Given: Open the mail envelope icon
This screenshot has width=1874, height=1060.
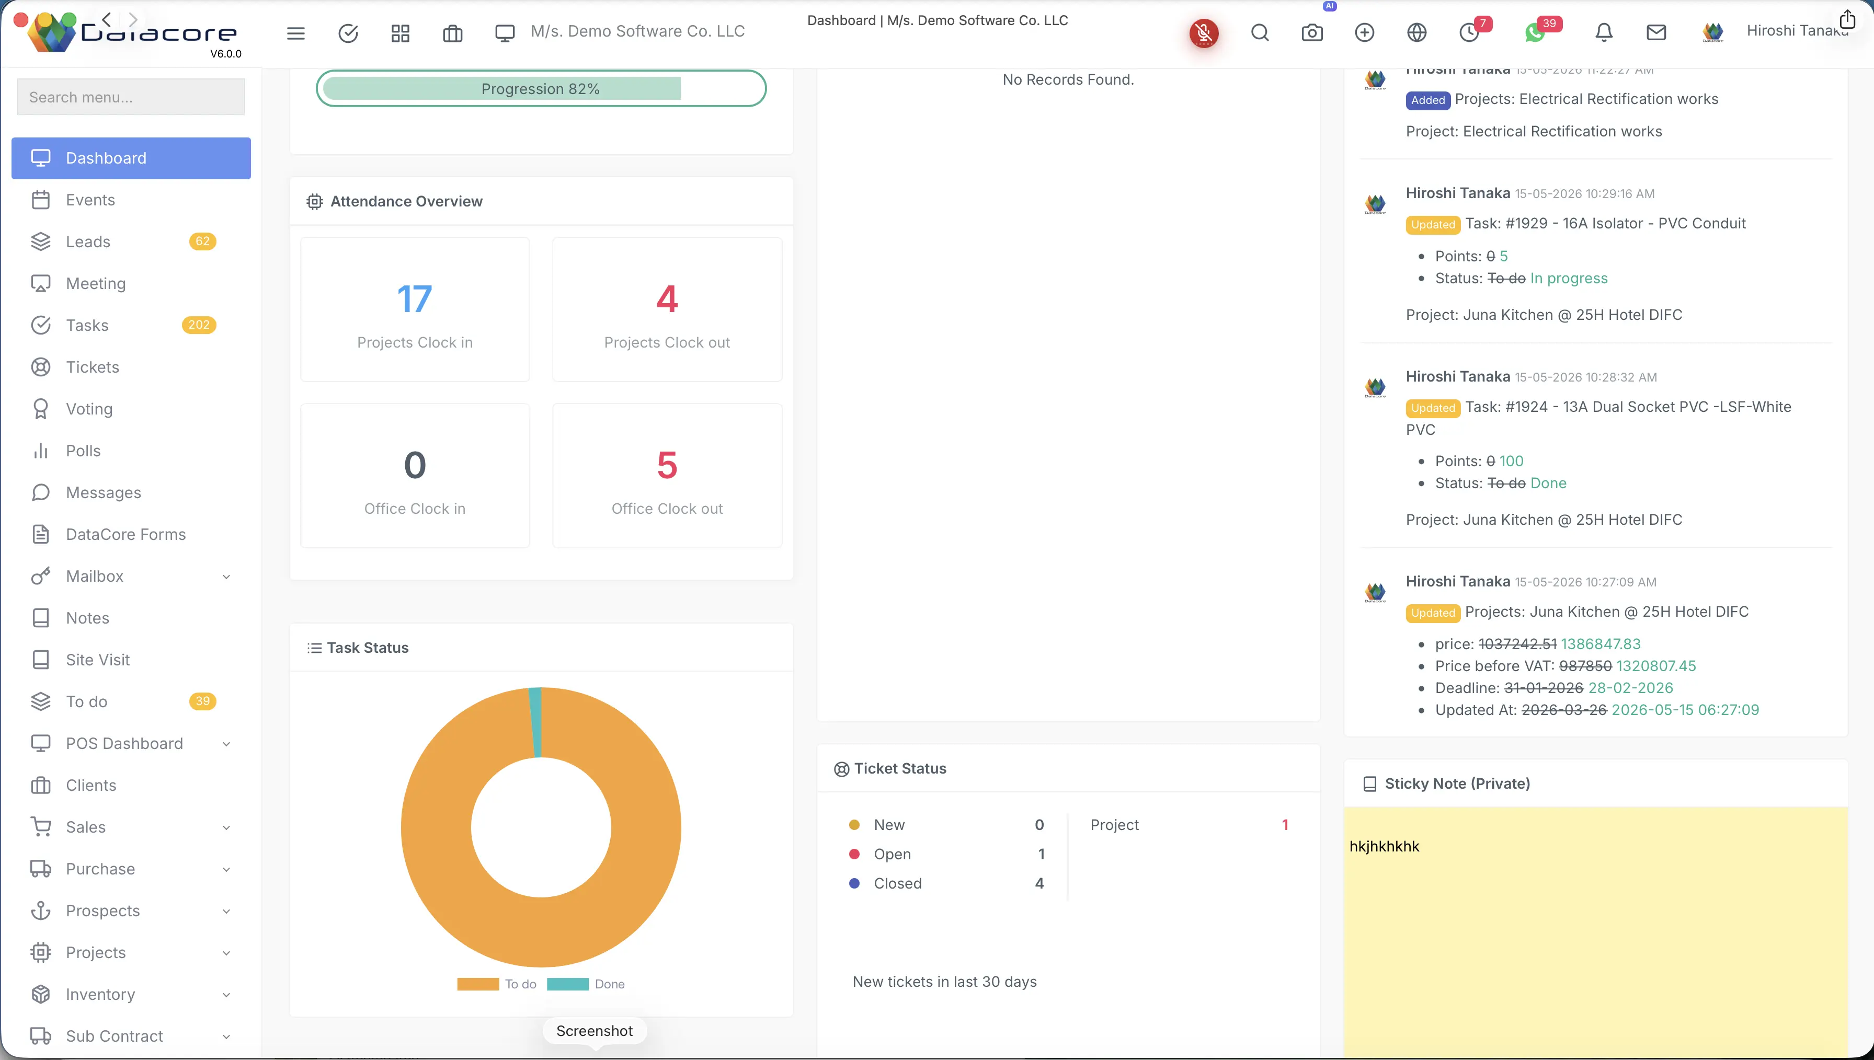Looking at the screenshot, I should click(1656, 33).
